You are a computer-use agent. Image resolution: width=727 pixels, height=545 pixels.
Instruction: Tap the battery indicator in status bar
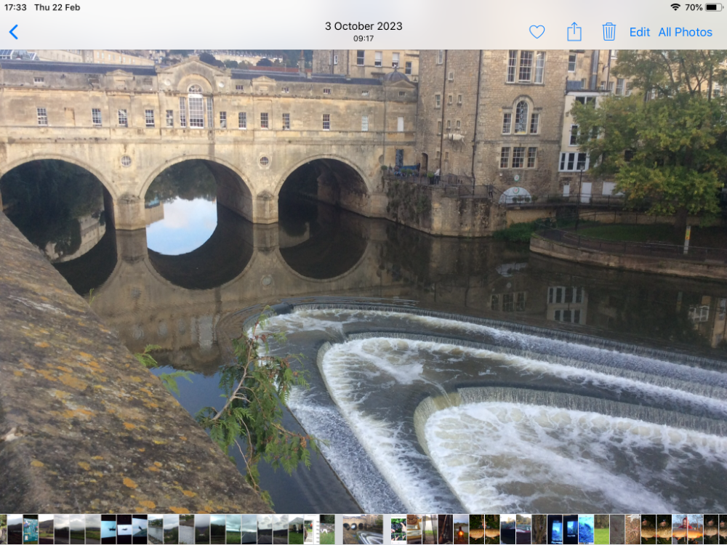tap(714, 7)
